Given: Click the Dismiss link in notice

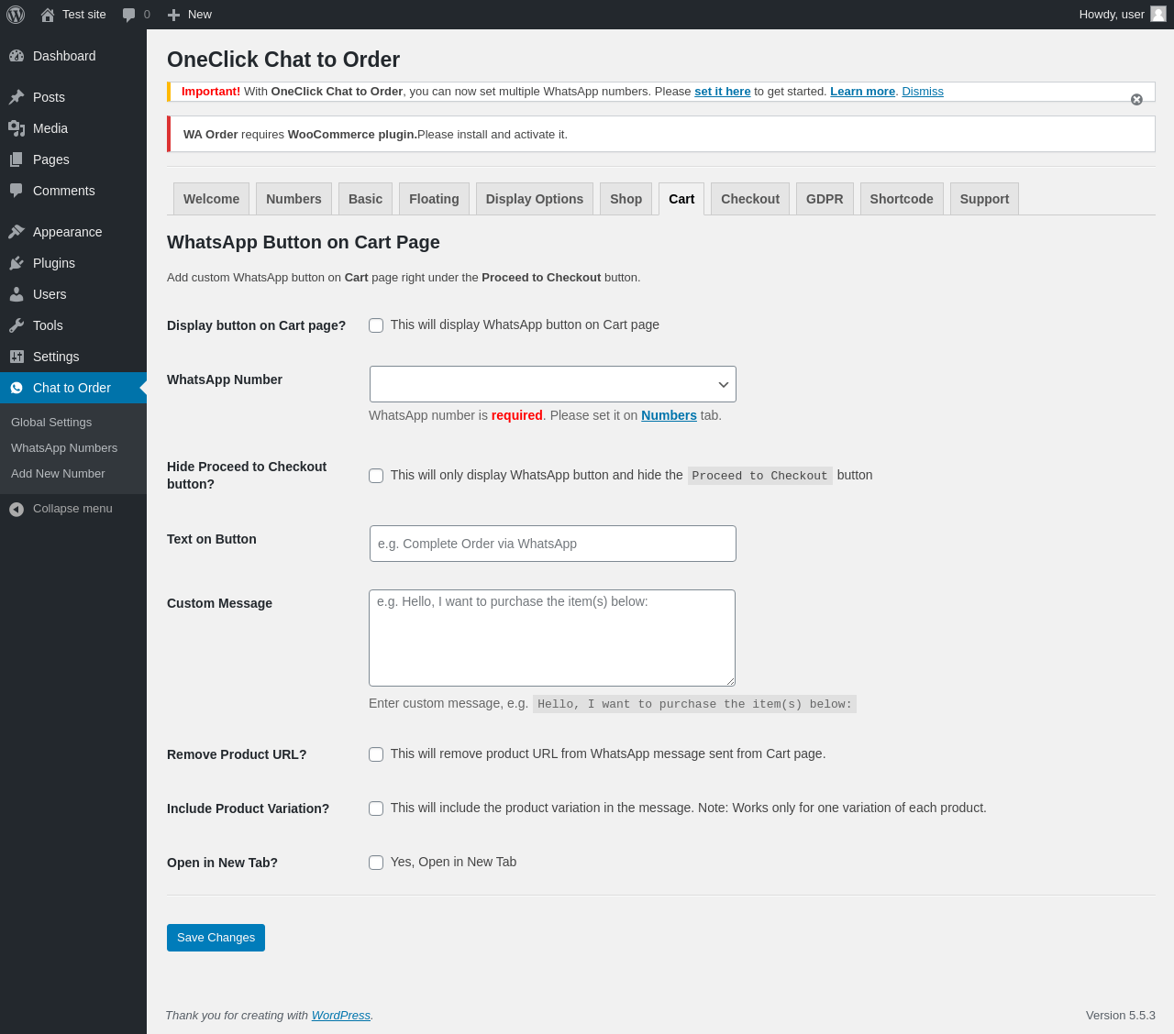Looking at the screenshot, I should (x=923, y=92).
